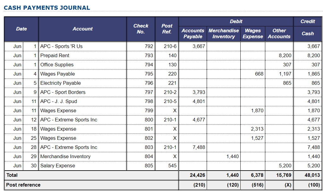Click post reference 221

[x=173, y=83]
